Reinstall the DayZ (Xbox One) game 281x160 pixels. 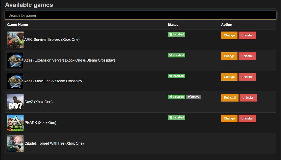click(230, 98)
